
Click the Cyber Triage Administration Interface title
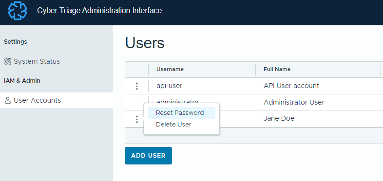(99, 11)
